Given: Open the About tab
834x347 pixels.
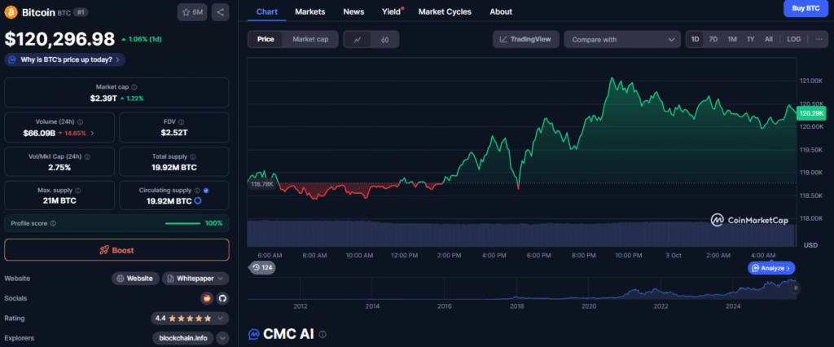Looking at the screenshot, I should [x=501, y=11].
